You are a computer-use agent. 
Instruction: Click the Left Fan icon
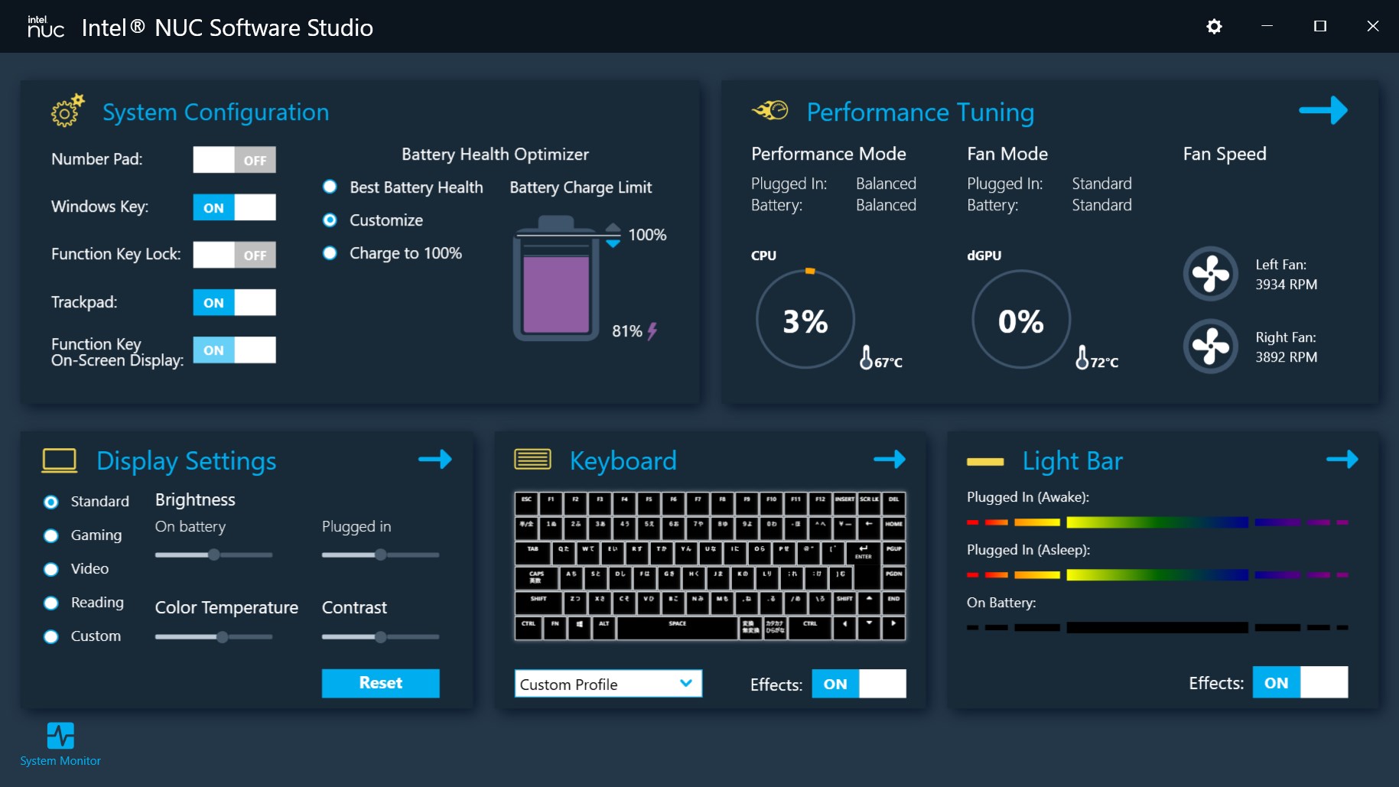(1210, 274)
